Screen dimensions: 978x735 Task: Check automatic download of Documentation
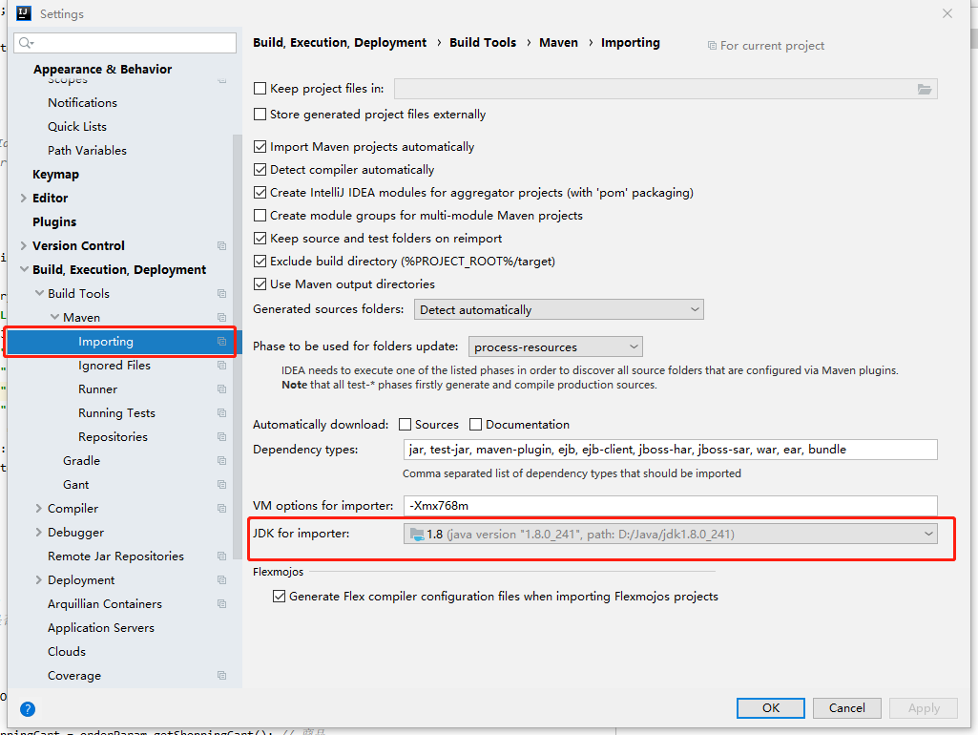[475, 425]
